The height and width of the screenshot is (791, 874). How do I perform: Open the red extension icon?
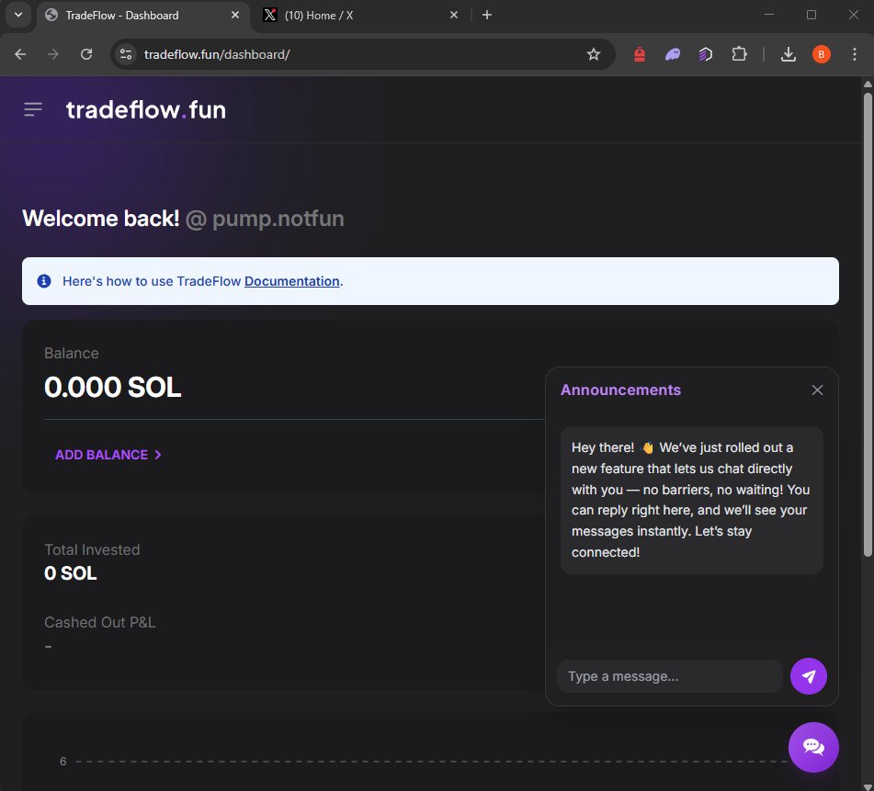pos(640,54)
